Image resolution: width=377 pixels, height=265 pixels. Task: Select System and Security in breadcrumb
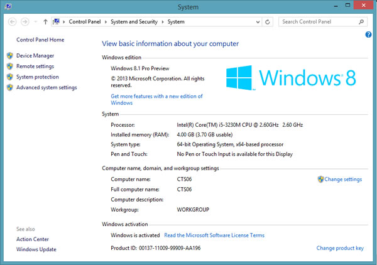click(136, 22)
